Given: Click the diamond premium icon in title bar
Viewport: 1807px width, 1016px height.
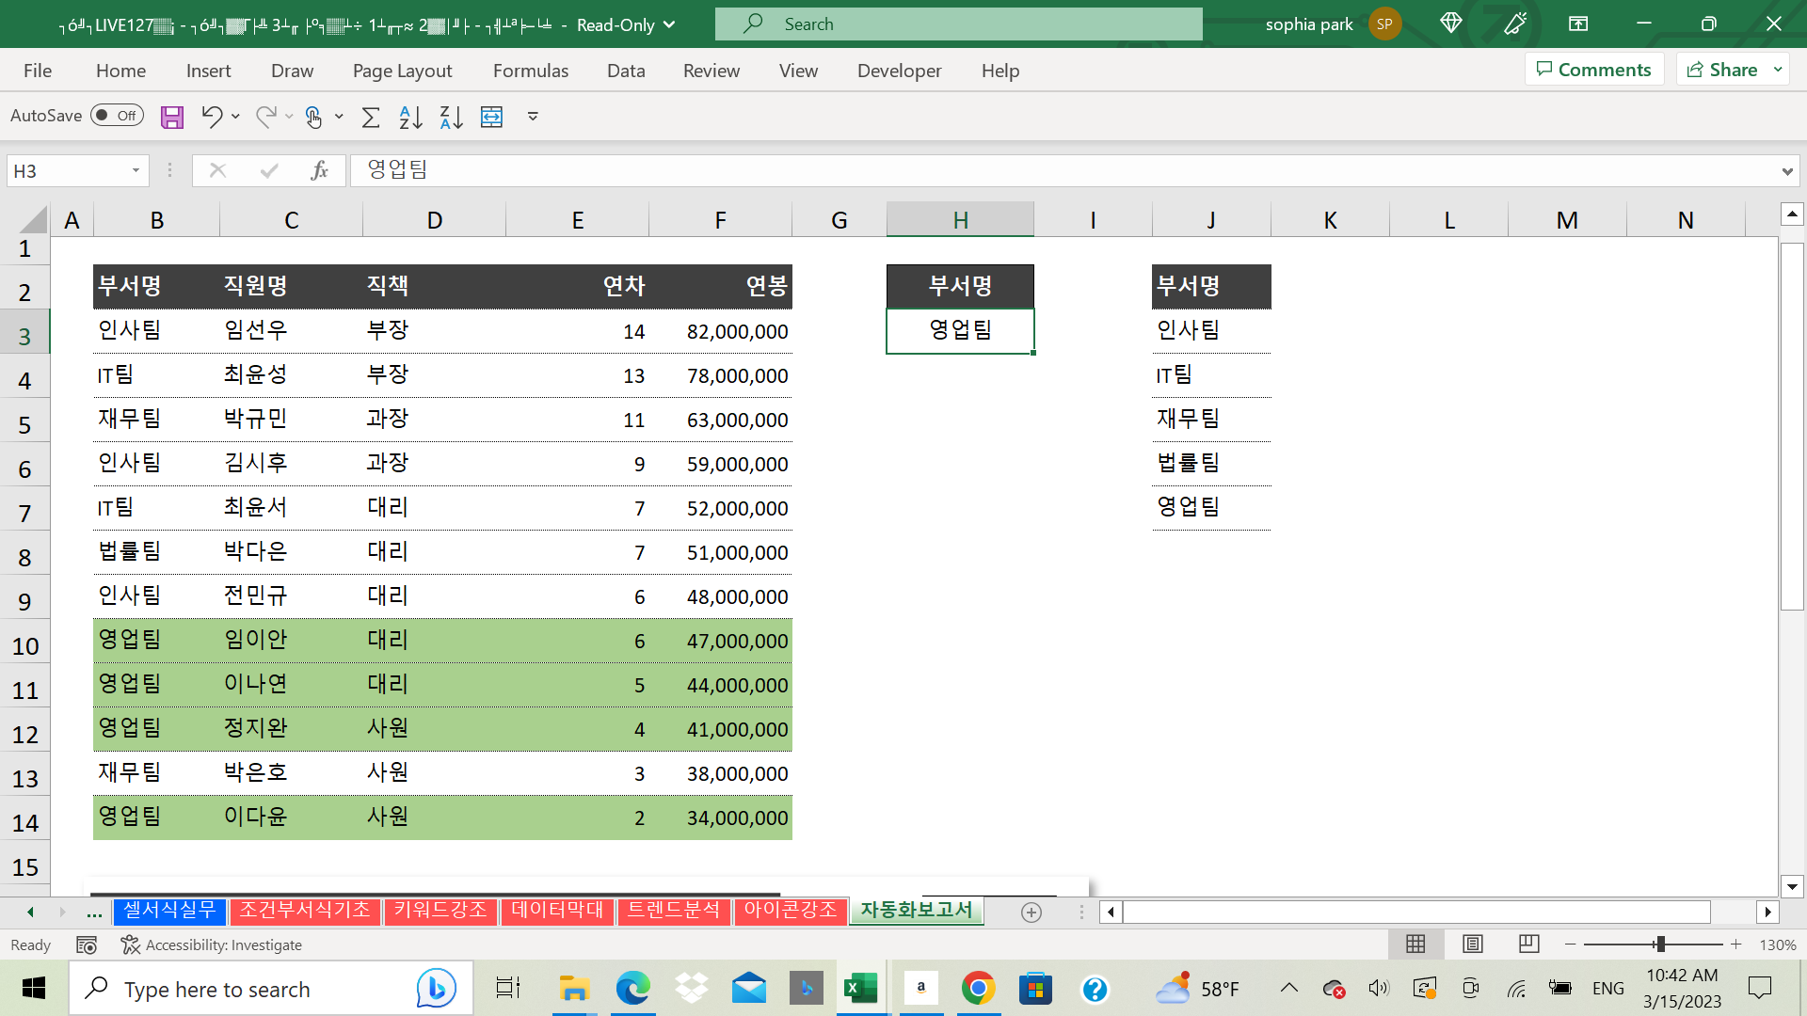Looking at the screenshot, I should (x=1450, y=24).
